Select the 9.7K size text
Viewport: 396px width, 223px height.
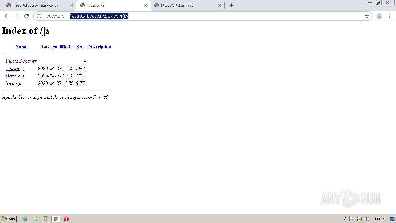click(x=81, y=83)
